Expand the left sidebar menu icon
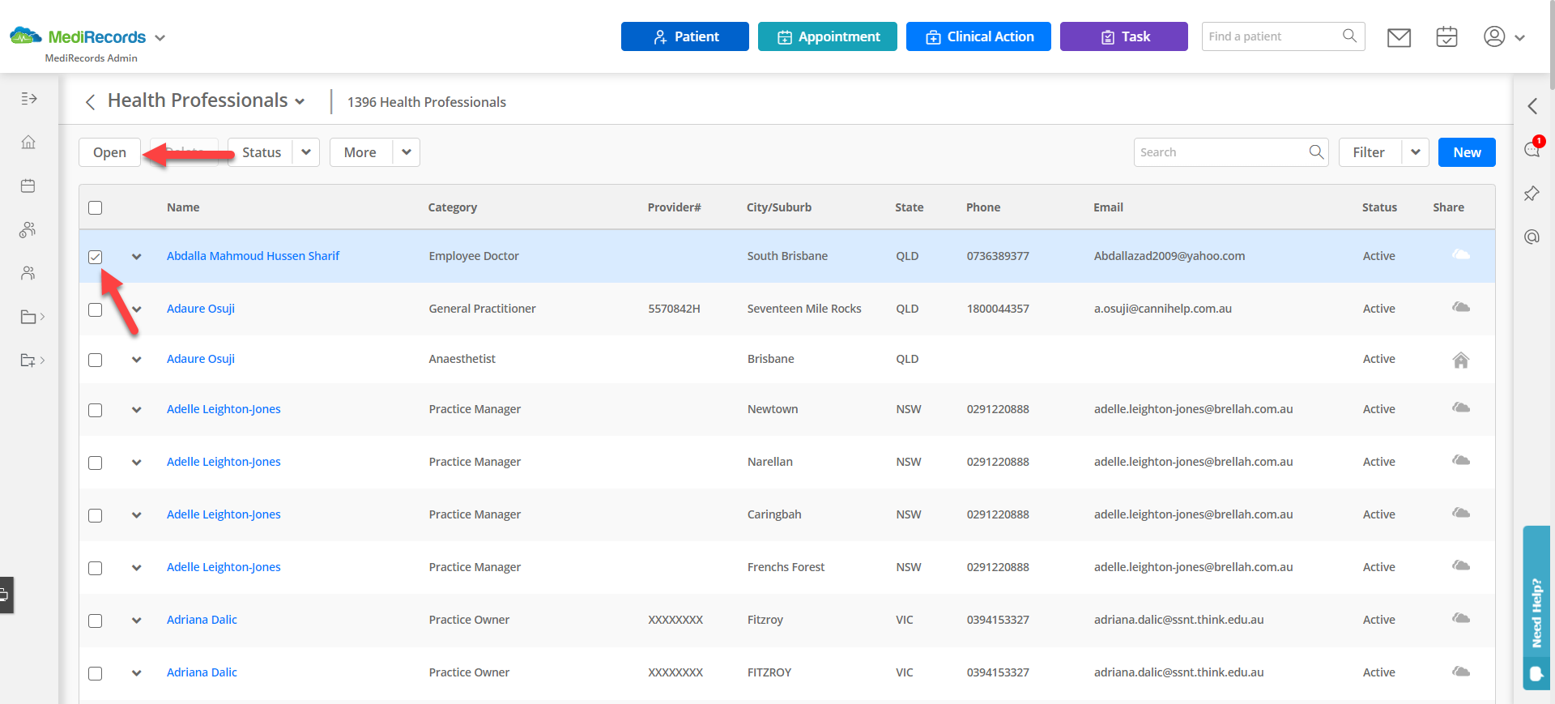The width and height of the screenshot is (1555, 704). pos(29,99)
